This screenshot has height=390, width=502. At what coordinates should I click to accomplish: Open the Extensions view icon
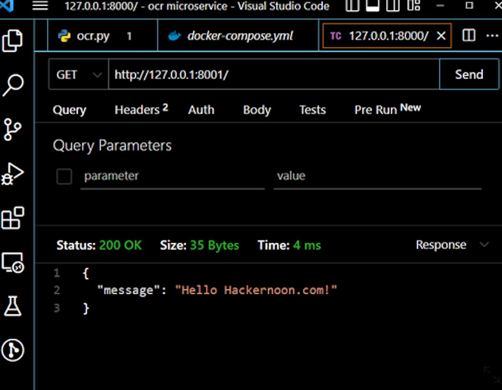[13, 218]
